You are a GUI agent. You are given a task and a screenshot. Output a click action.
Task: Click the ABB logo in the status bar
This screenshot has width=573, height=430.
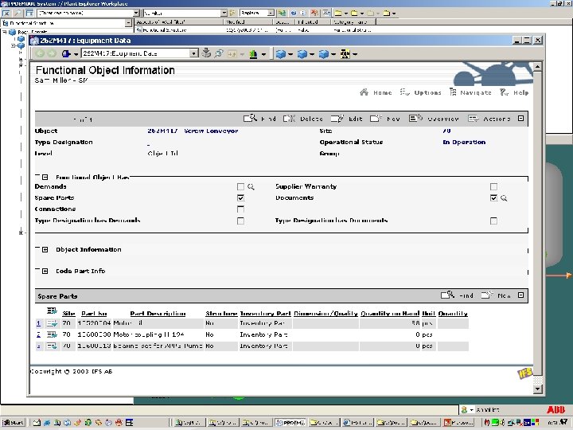coord(555,410)
